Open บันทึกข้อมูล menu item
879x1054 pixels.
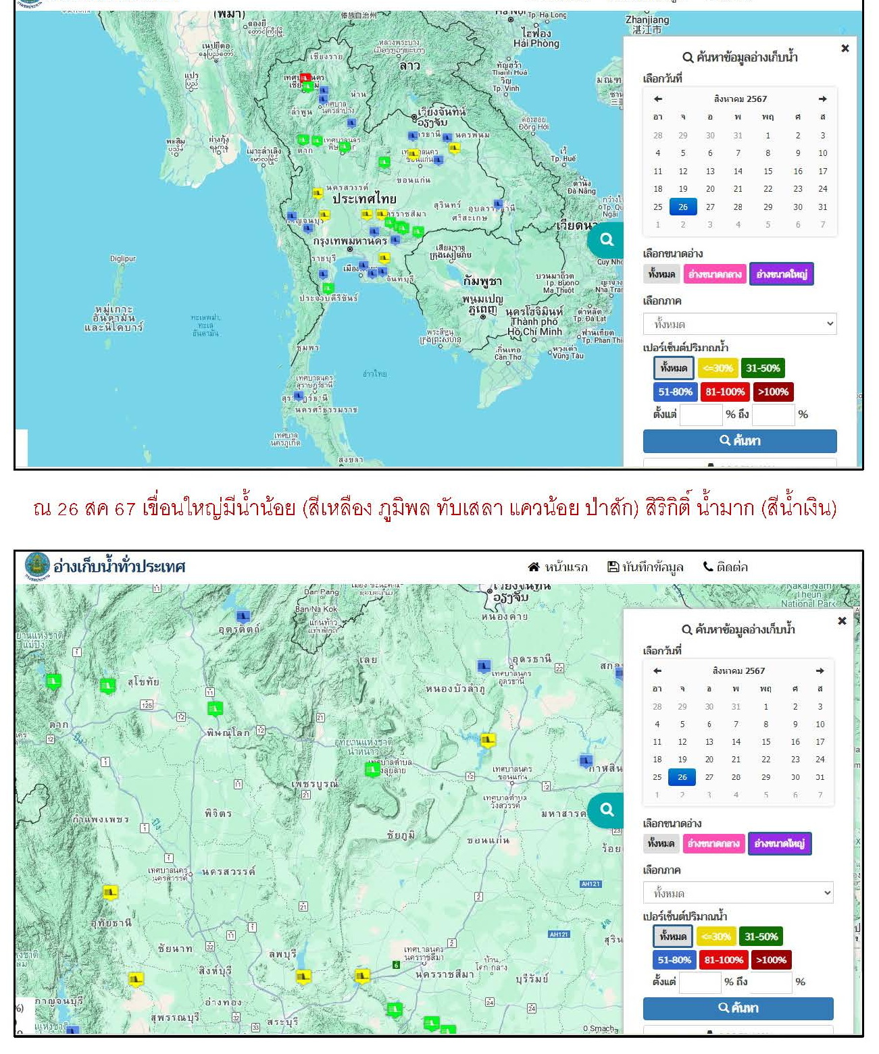[x=645, y=567]
